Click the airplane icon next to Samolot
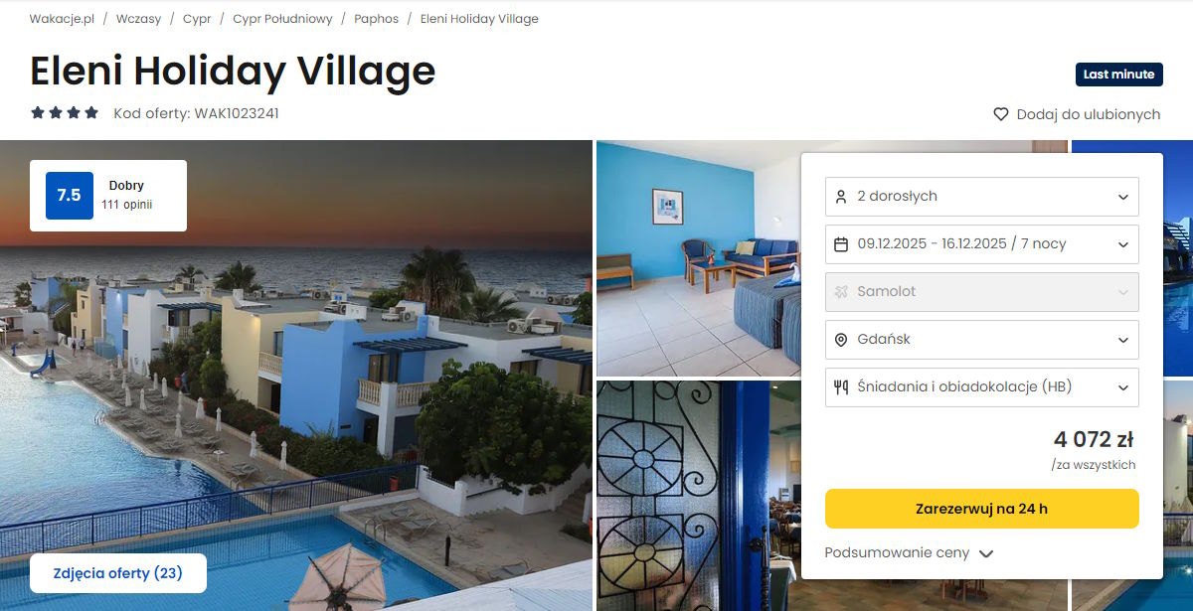The height and width of the screenshot is (611, 1193). [x=841, y=292]
